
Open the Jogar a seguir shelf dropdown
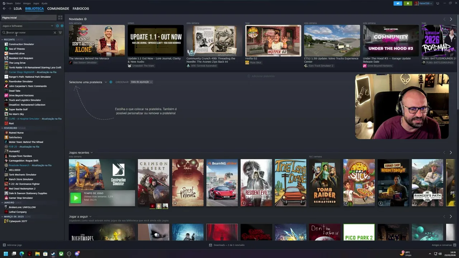click(x=80, y=216)
